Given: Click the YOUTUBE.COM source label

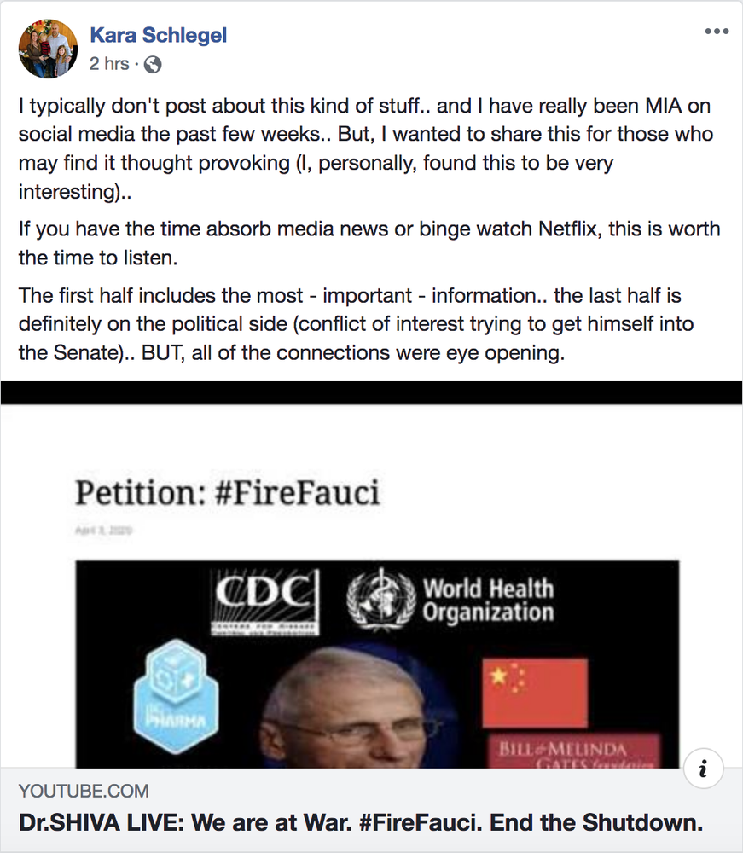Looking at the screenshot, I should (x=84, y=792).
